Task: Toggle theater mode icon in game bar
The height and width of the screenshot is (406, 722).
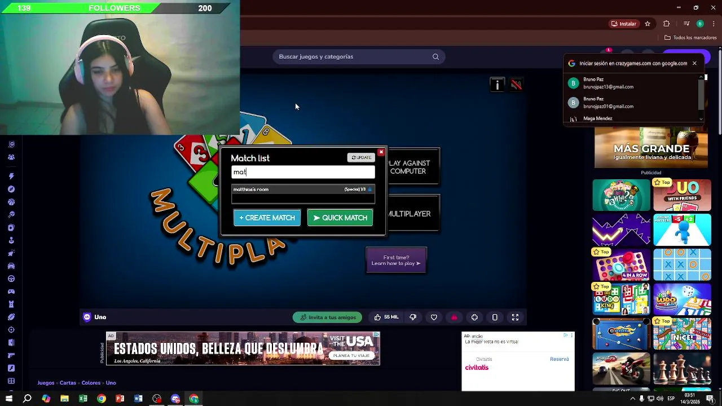Action: 495,317
